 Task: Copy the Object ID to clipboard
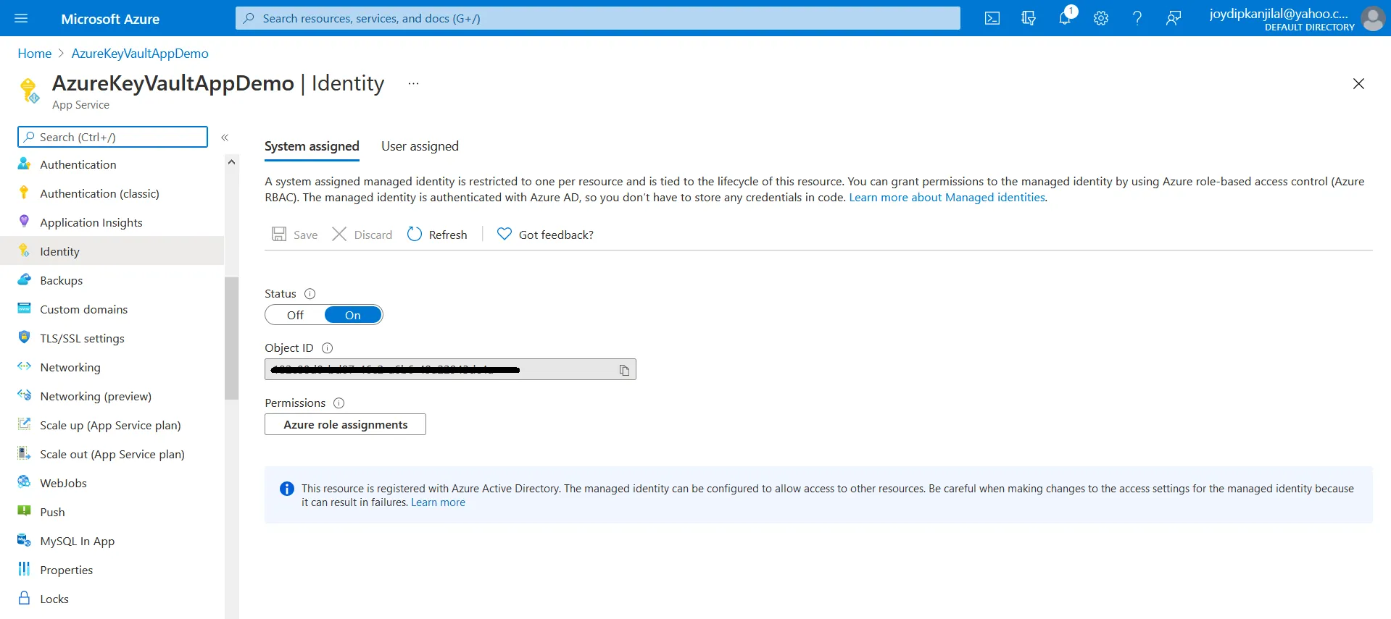tap(624, 370)
